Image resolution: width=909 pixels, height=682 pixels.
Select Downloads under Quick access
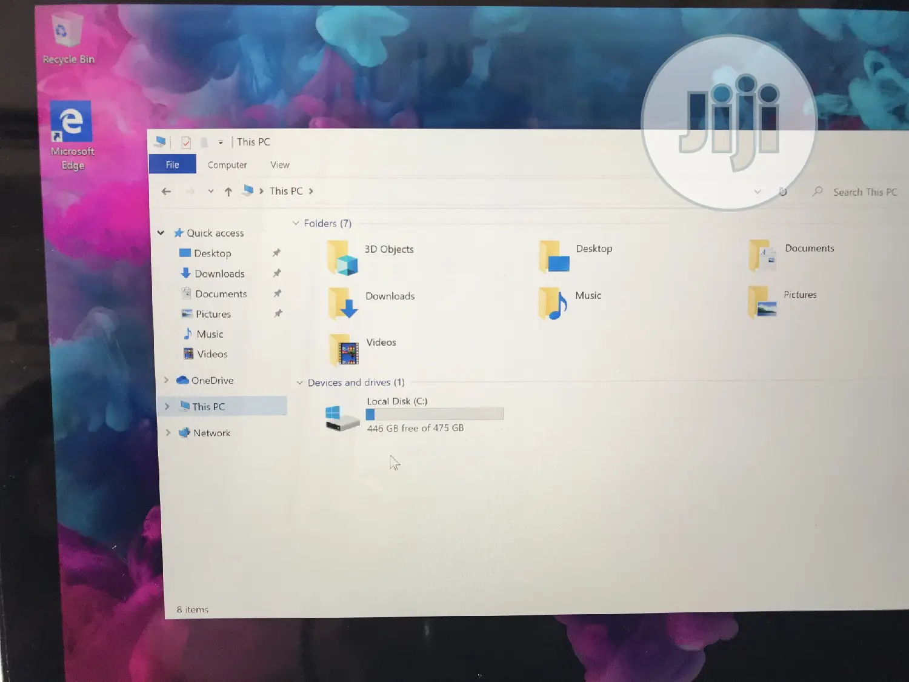(213, 273)
